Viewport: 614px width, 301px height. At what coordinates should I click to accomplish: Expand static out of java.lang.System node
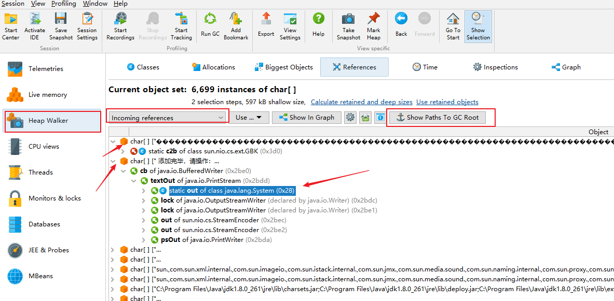[x=144, y=190]
